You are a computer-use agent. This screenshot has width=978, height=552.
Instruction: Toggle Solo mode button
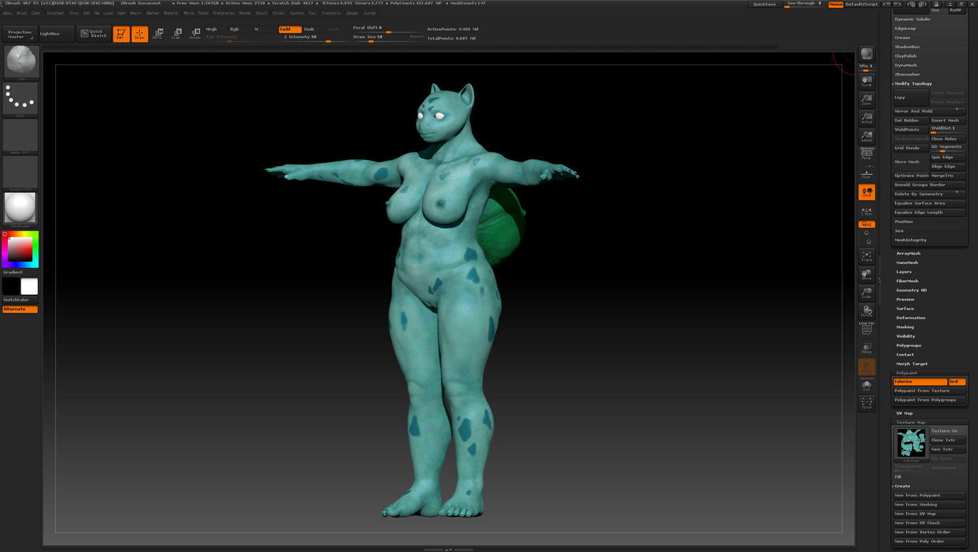(867, 386)
